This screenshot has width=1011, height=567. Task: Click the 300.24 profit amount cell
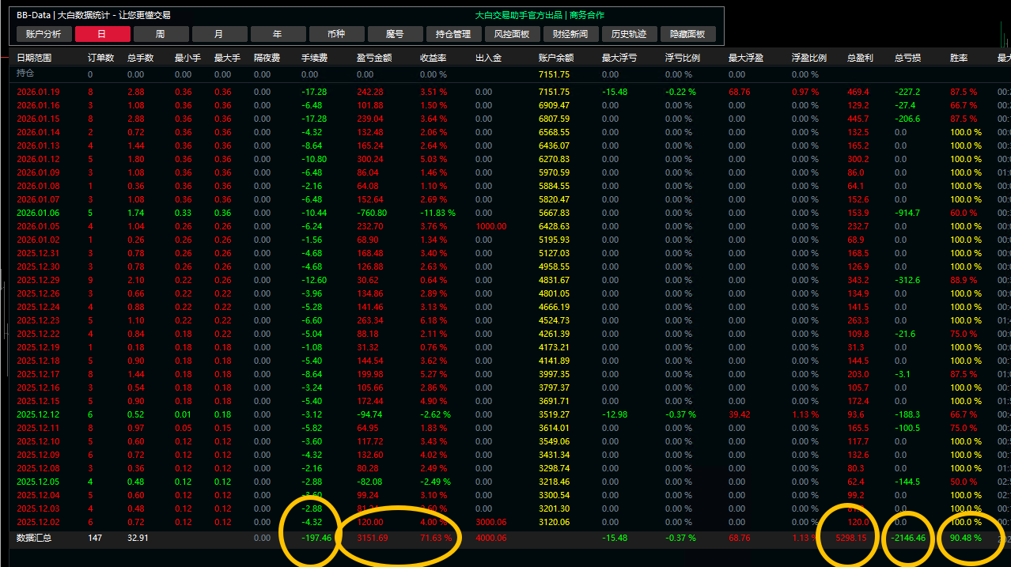coord(370,159)
